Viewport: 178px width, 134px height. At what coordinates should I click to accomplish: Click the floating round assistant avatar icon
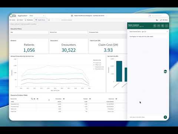(x=165, y=71)
